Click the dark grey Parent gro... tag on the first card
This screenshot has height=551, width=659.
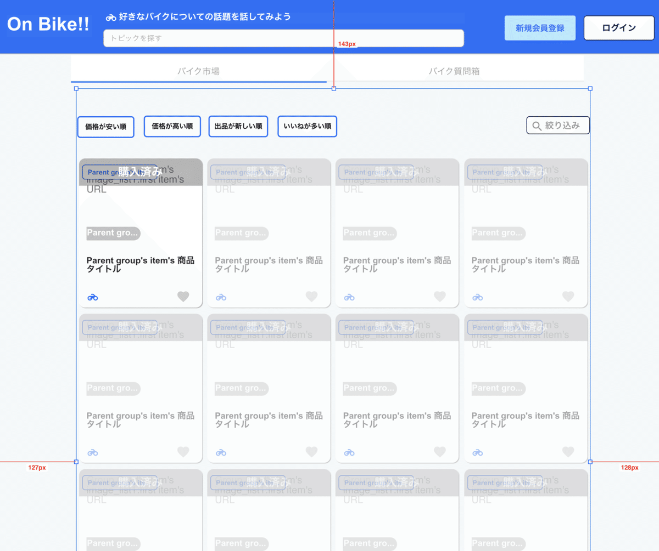[113, 233]
